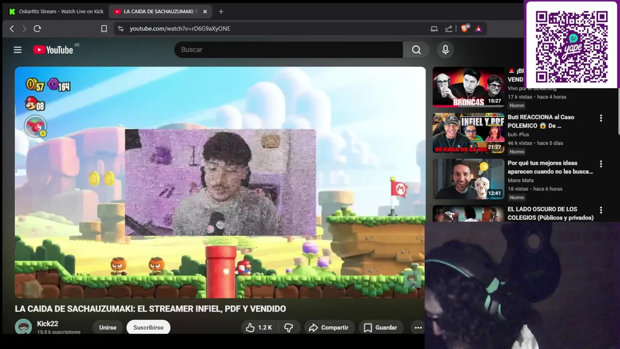Open EL LADO OSCURO DE LOS COLEGIOS title
This screenshot has height=349, width=620.
(x=551, y=213)
